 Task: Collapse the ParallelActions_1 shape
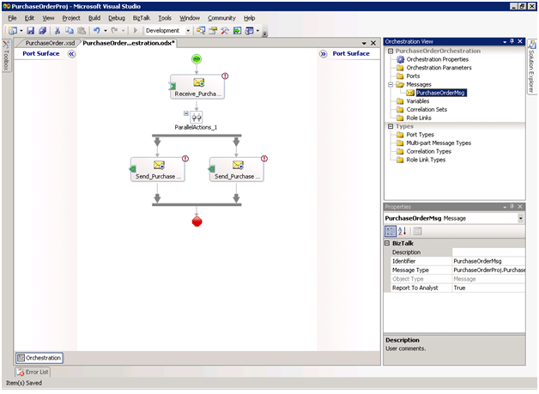(x=186, y=113)
